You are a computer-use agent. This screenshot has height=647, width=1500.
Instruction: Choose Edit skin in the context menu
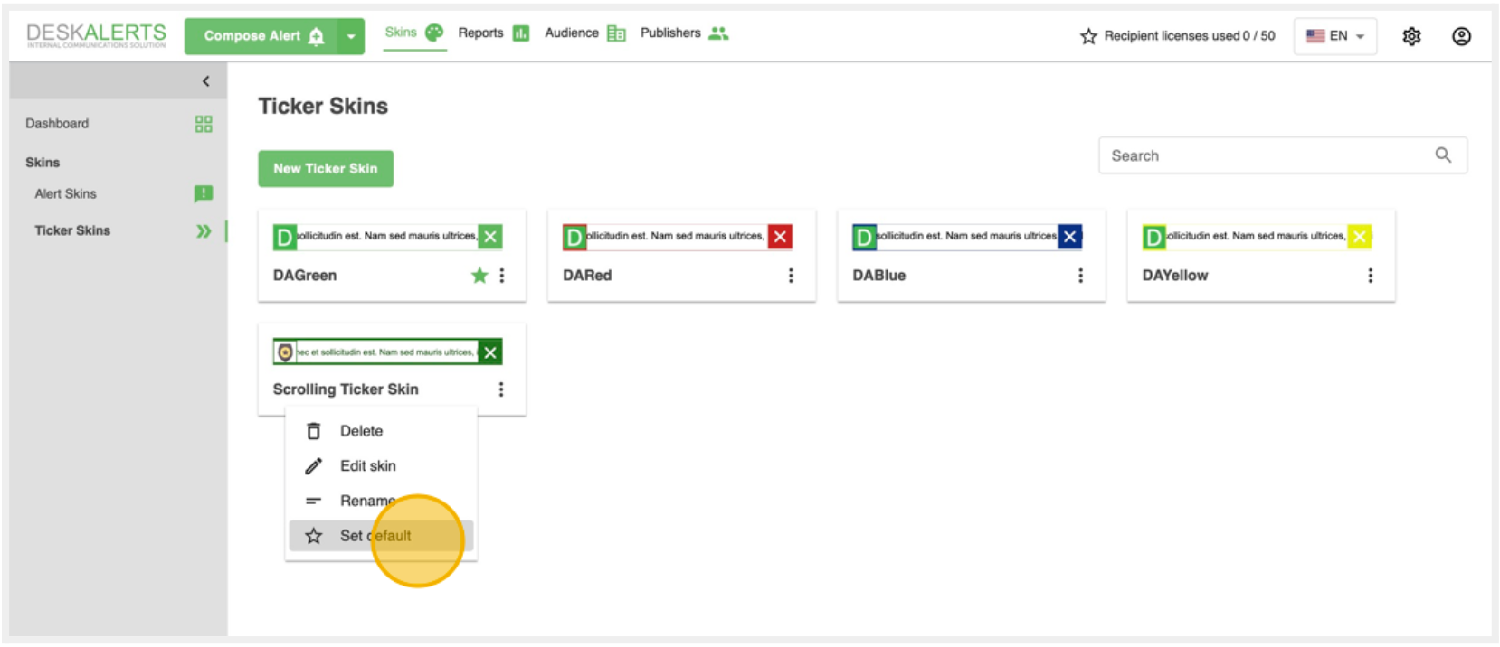pos(367,466)
